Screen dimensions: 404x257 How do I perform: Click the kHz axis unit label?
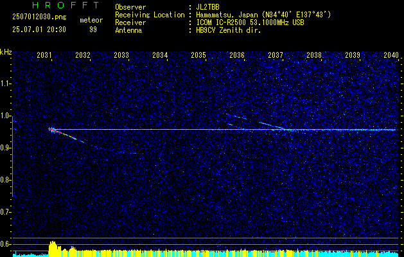click(x=6, y=52)
